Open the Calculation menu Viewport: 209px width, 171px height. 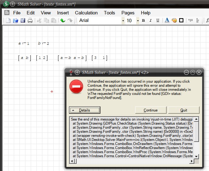pos(86,13)
